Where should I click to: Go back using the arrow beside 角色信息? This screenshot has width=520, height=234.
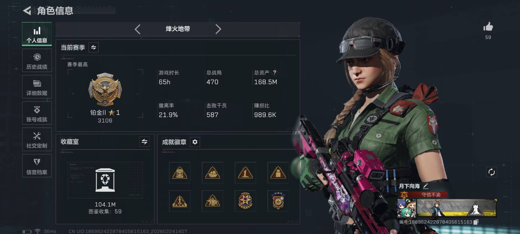(27, 11)
